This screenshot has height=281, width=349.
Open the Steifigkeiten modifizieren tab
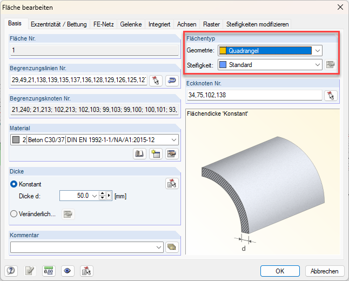tap(258, 24)
